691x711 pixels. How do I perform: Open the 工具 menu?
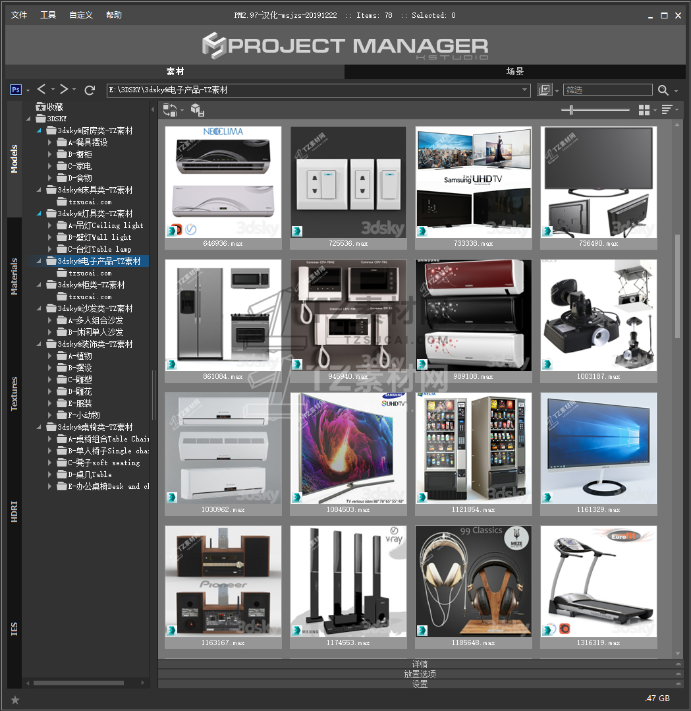click(x=48, y=15)
